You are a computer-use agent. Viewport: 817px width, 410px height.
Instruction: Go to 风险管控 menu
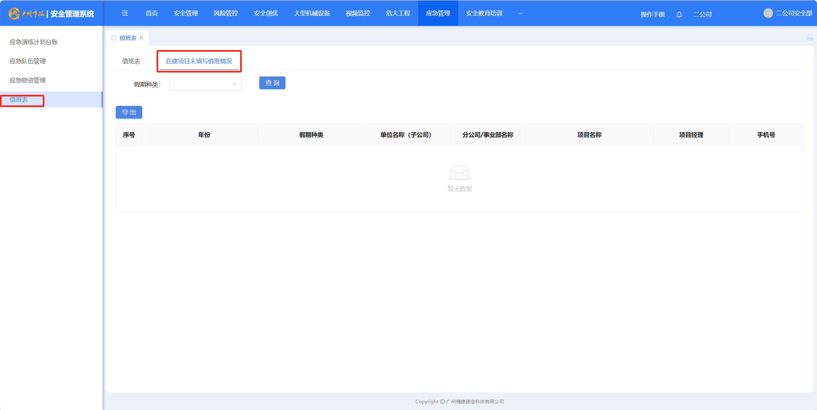point(226,13)
